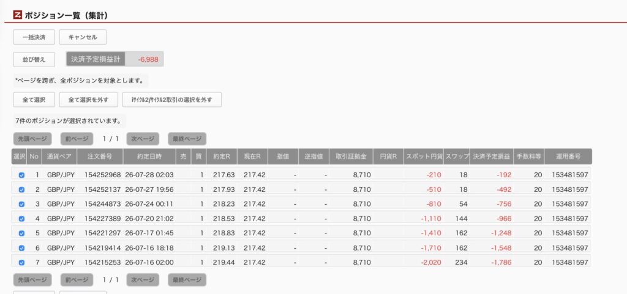Viewport: 627px width, 294px height.
Task: Uncheck the checkbox for order 154252137
Action: coord(21,190)
